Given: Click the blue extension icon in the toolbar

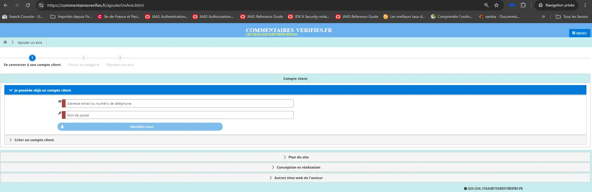Looking at the screenshot, I should pyautogui.click(x=512, y=5).
